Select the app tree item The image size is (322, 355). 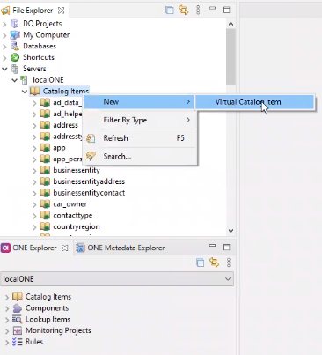(59, 148)
